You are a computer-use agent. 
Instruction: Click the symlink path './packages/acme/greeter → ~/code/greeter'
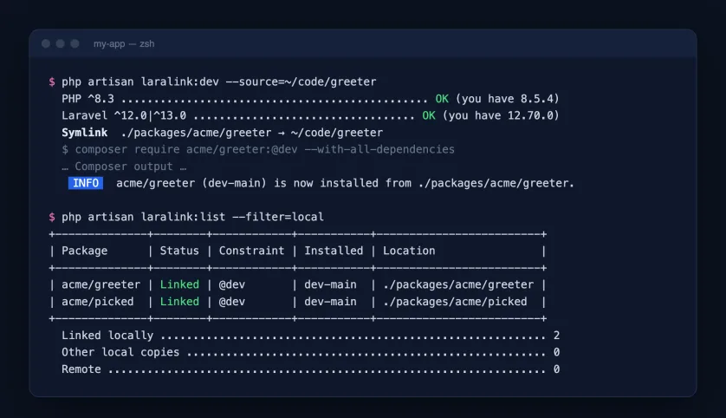[252, 133]
